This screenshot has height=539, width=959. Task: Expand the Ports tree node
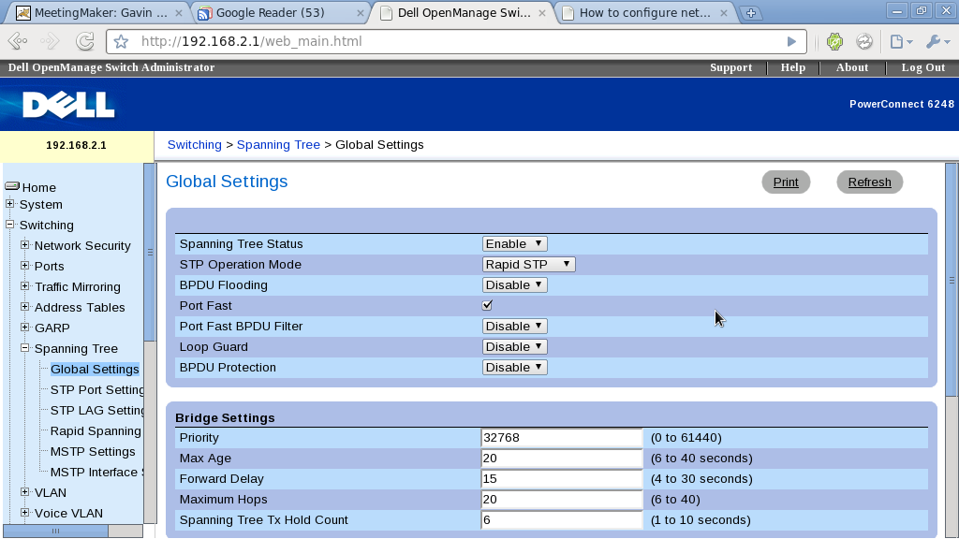coord(25,265)
